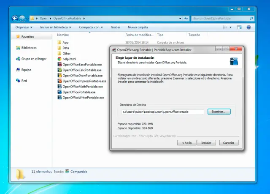The image size is (270, 194).
Task: Click the Instalar button
Action: tap(206, 143)
